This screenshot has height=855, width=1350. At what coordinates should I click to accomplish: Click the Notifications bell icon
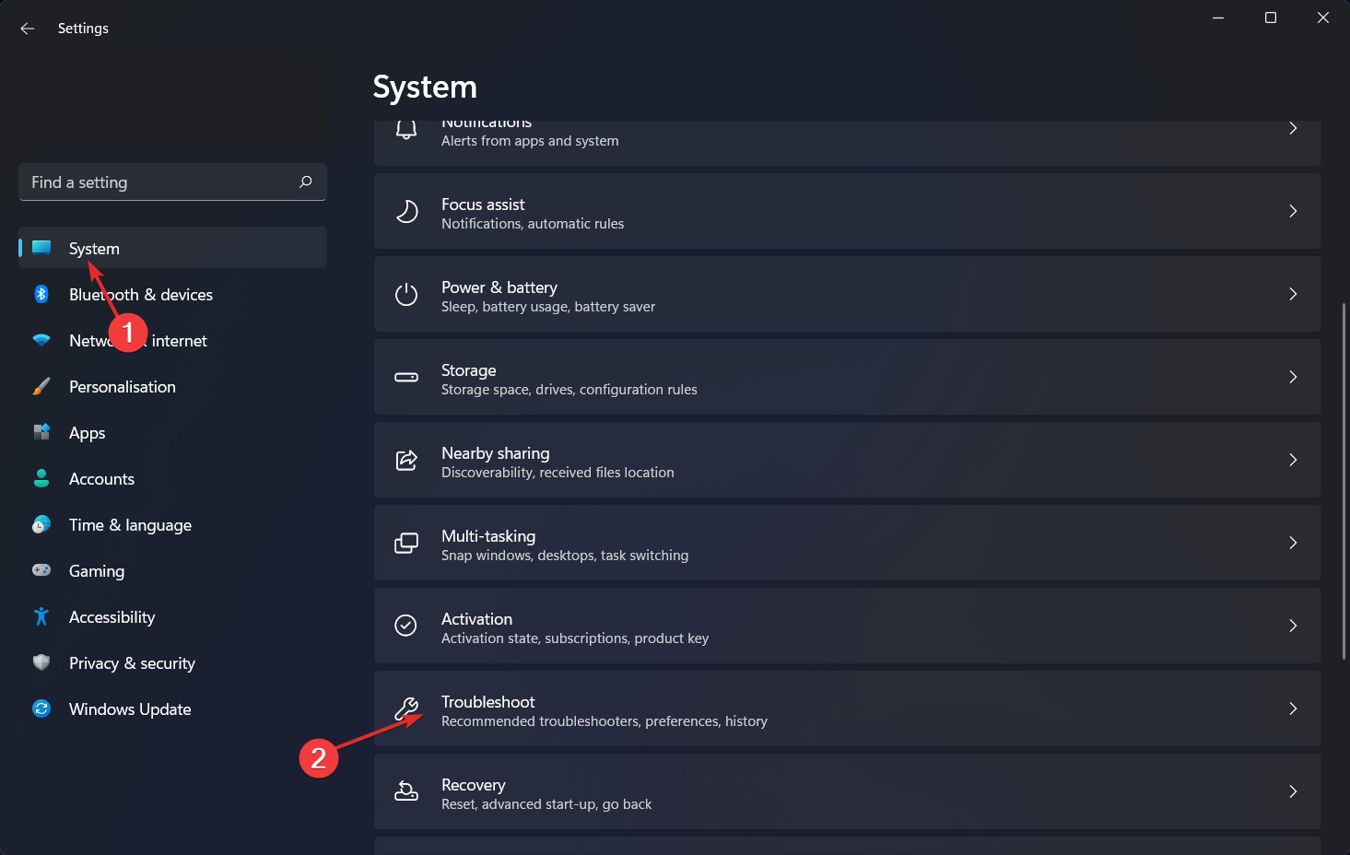pyautogui.click(x=406, y=130)
